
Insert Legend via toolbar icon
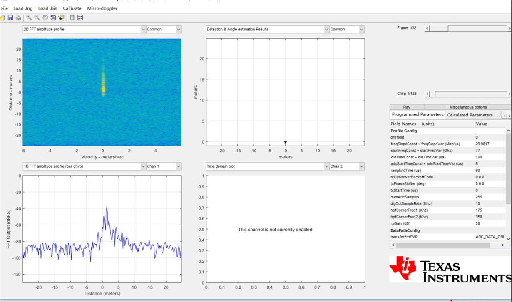click(80, 18)
